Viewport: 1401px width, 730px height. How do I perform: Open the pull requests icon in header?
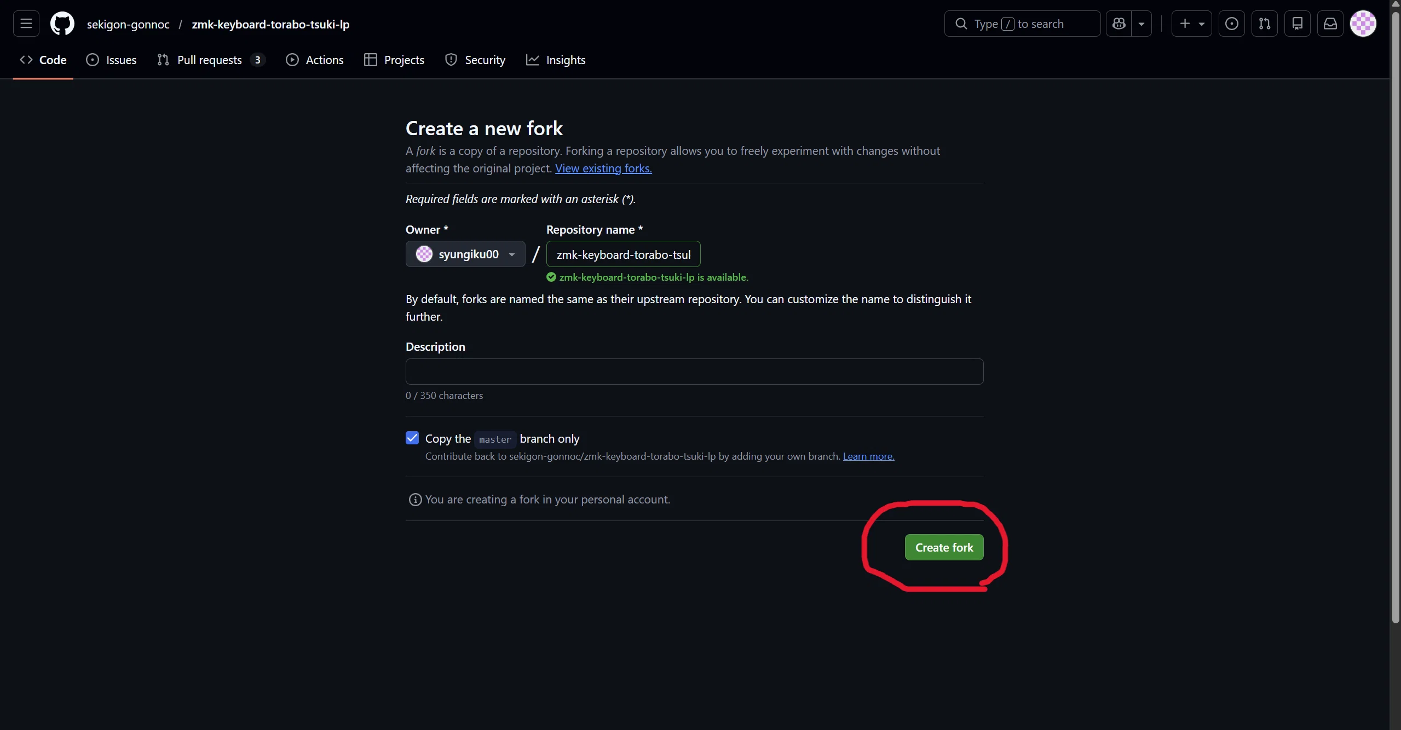[1264, 24]
